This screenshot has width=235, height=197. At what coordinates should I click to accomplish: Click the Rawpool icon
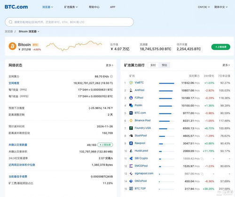coord(131,143)
